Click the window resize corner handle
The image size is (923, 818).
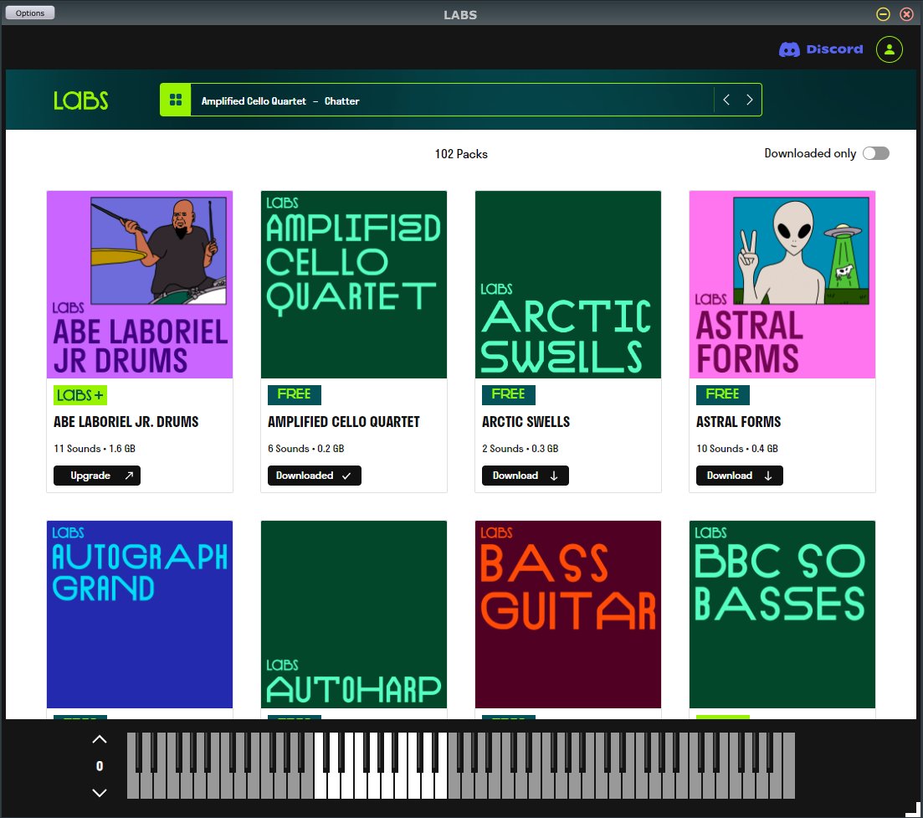tap(912, 810)
